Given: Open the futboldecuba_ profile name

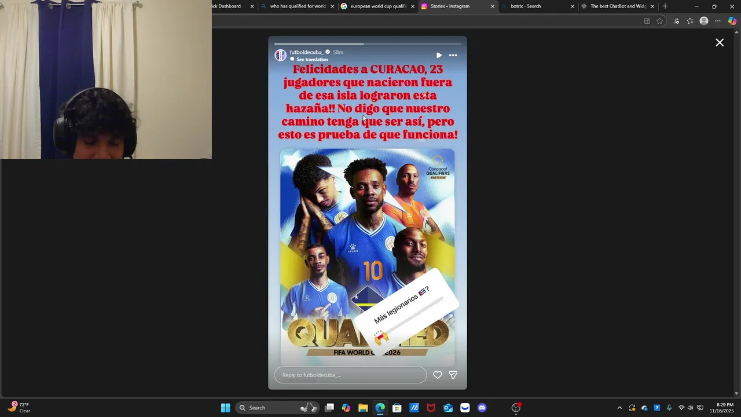Looking at the screenshot, I should click(306, 52).
